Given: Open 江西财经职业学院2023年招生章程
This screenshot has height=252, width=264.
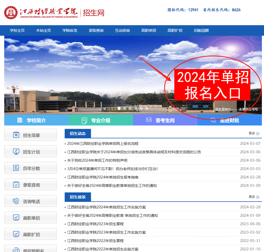Looking at the screenshot, I should click(x=95, y=224).
